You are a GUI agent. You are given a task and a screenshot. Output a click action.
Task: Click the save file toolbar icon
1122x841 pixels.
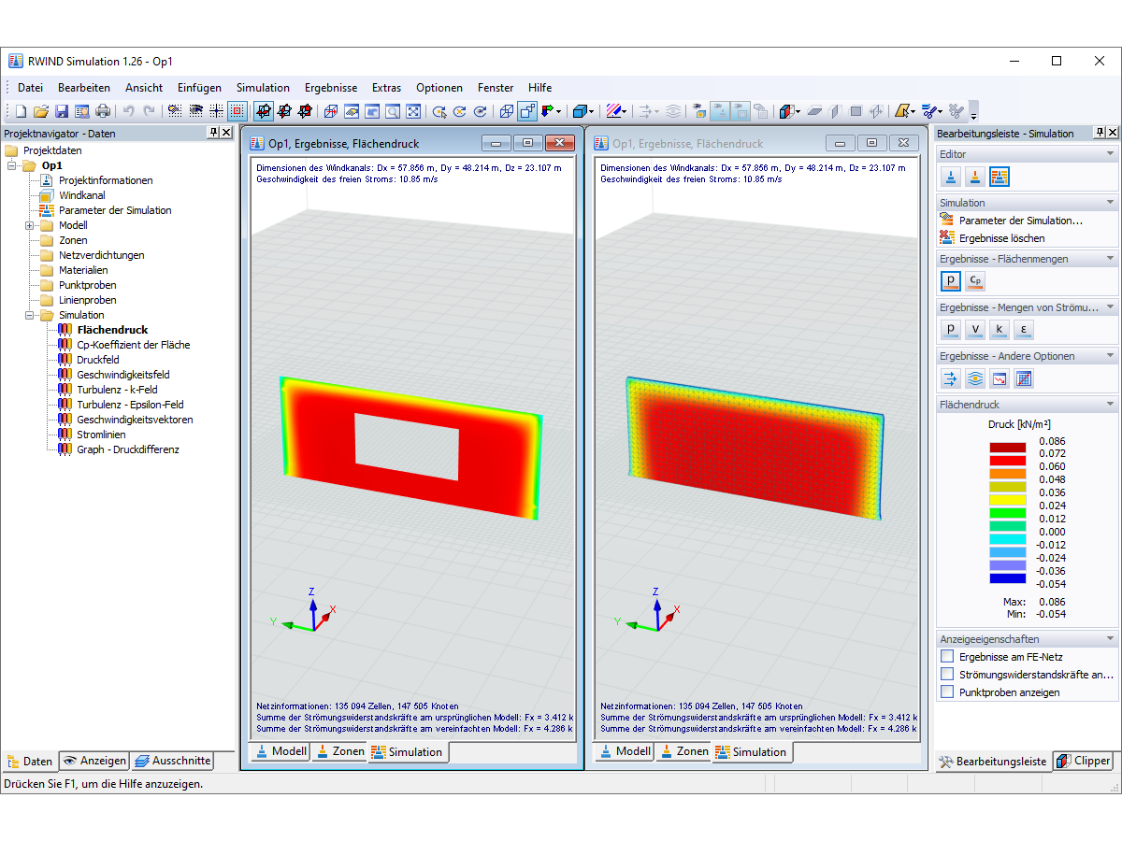62,111
